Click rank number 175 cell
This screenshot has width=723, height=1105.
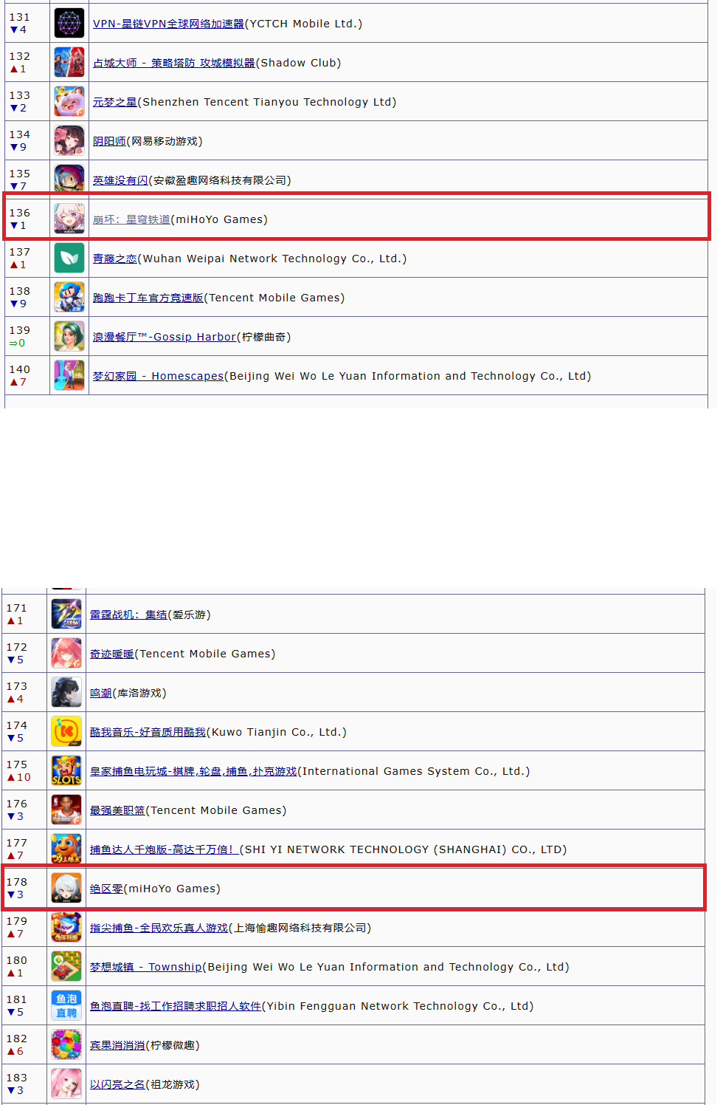pyautogui.click(x=24, y=770)
